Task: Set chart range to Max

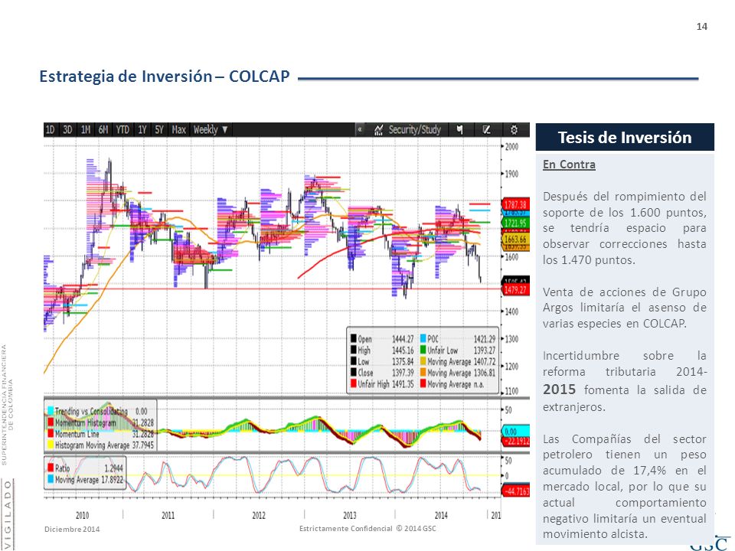Action: click(178, 130)
